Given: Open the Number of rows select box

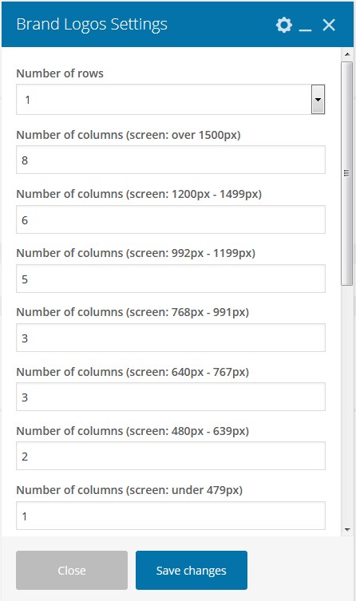Looking at the screenshot, I should (x=171, y=99).
